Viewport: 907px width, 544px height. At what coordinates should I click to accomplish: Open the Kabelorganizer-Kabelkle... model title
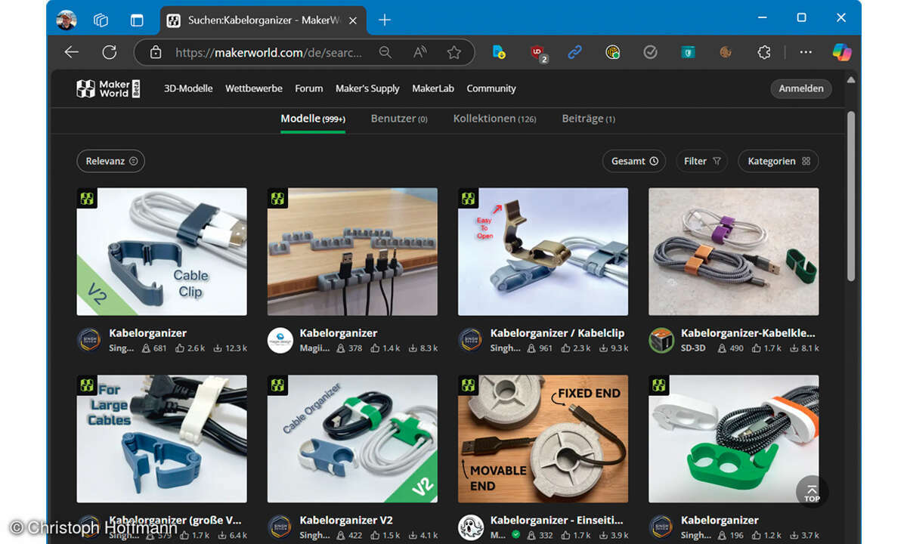[x=748, y=333]
